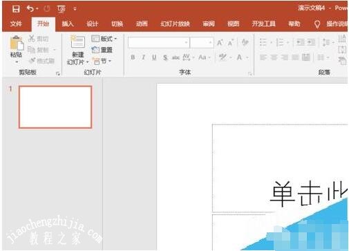
Task: Go to the 切换 (Transitions) tab
Action: pos(117,24)
